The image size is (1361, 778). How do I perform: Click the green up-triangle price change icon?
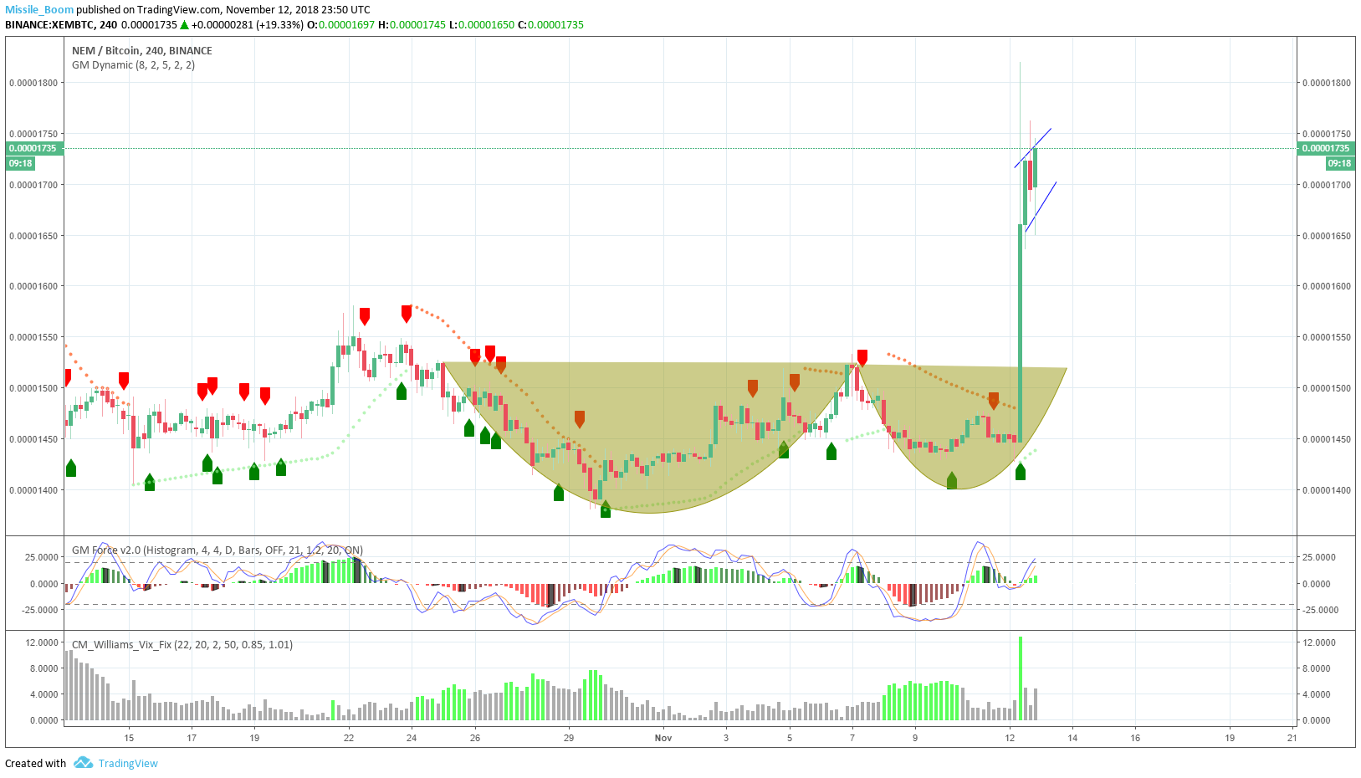(x=184, y=25)
